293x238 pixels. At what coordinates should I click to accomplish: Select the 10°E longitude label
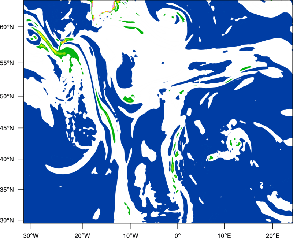[x=224, y=235]
